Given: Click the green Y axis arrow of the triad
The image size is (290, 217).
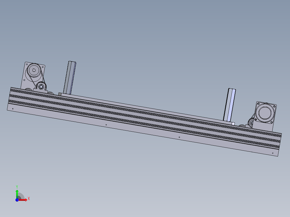Looking at the screenshot, I should point(17,194).
